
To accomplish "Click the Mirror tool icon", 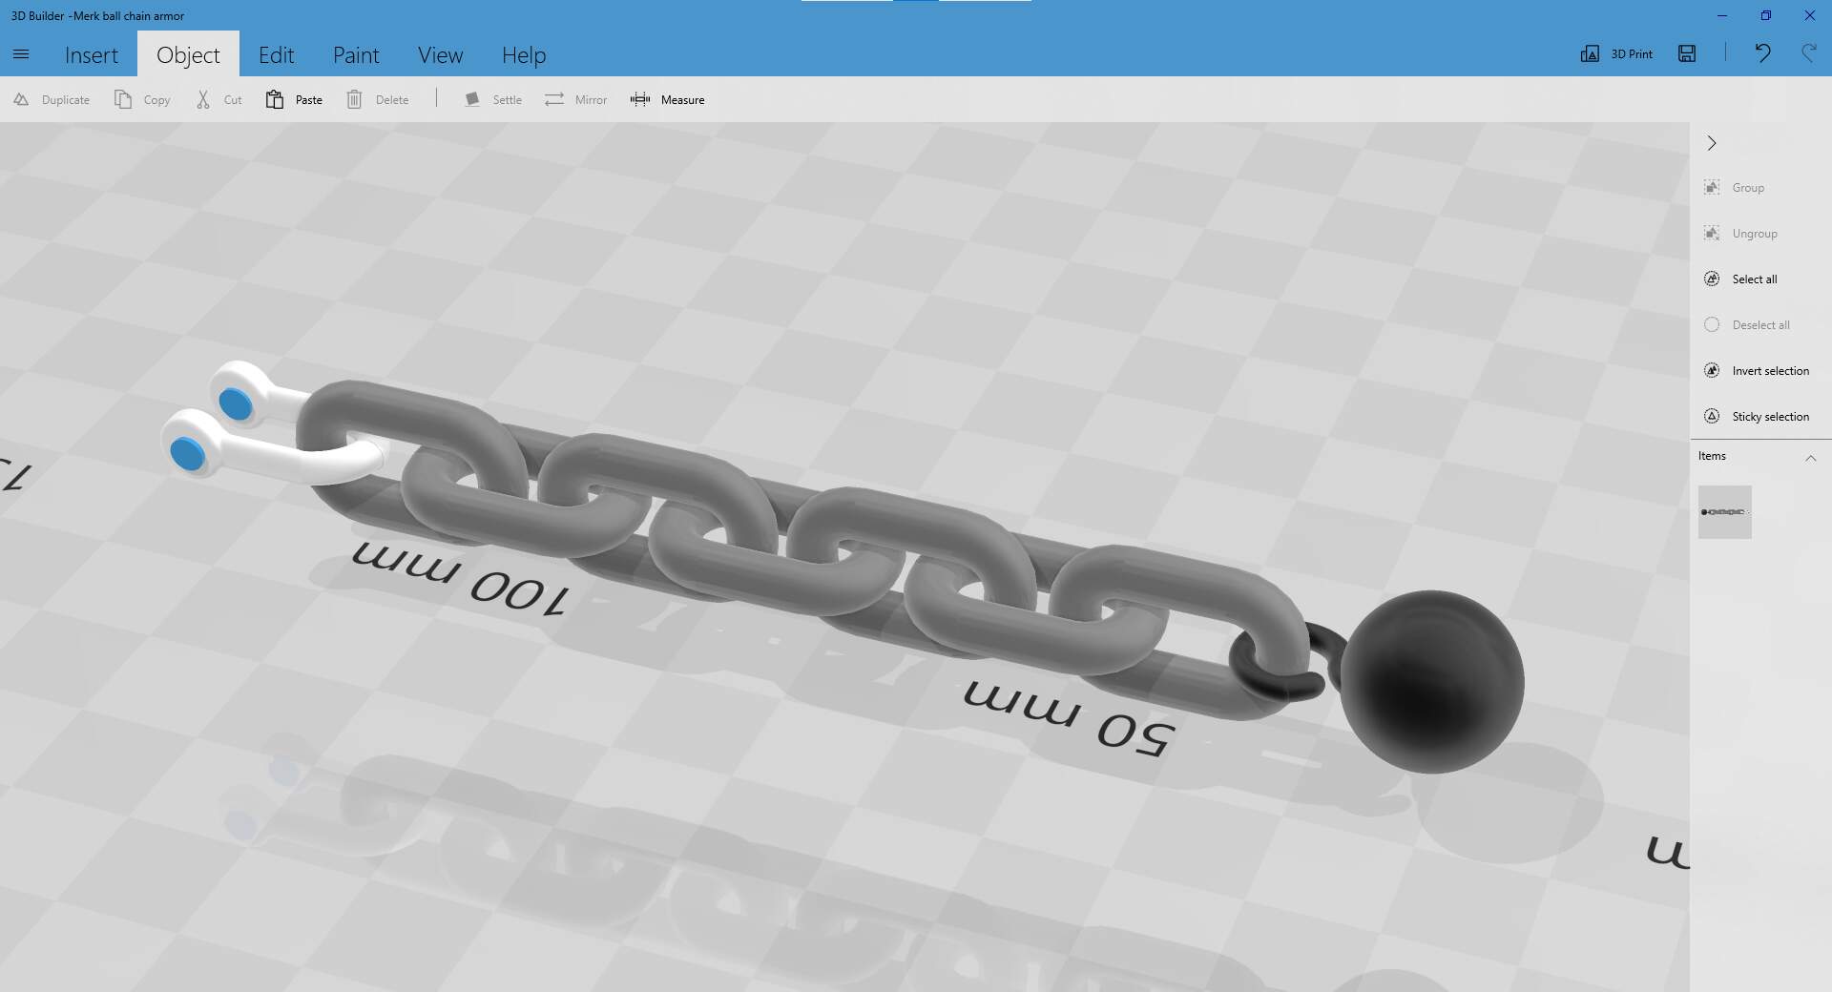I will (x=554, y=99).
